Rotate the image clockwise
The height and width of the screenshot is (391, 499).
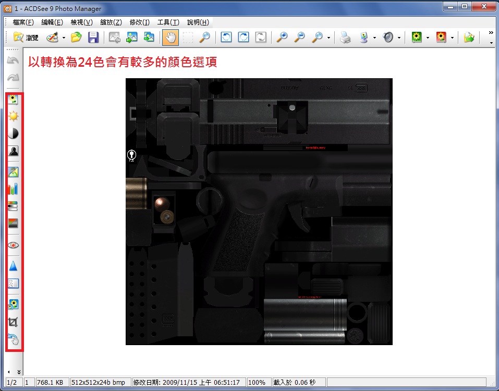coord(244,38)
